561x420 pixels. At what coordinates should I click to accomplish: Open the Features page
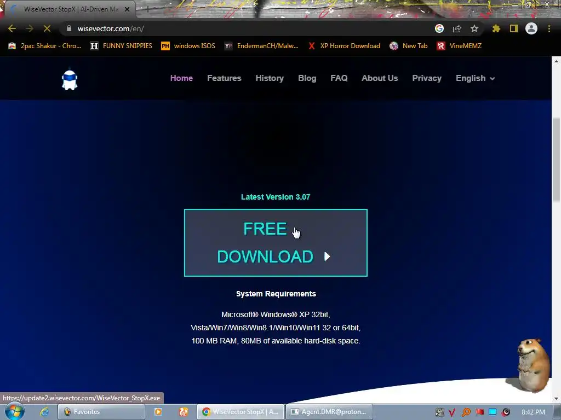[224, 78]
